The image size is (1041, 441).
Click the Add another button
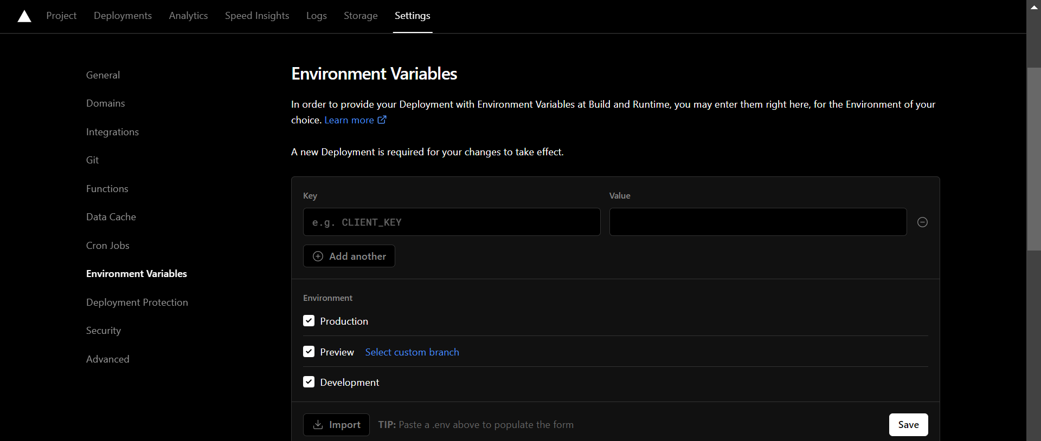[349, 256]
